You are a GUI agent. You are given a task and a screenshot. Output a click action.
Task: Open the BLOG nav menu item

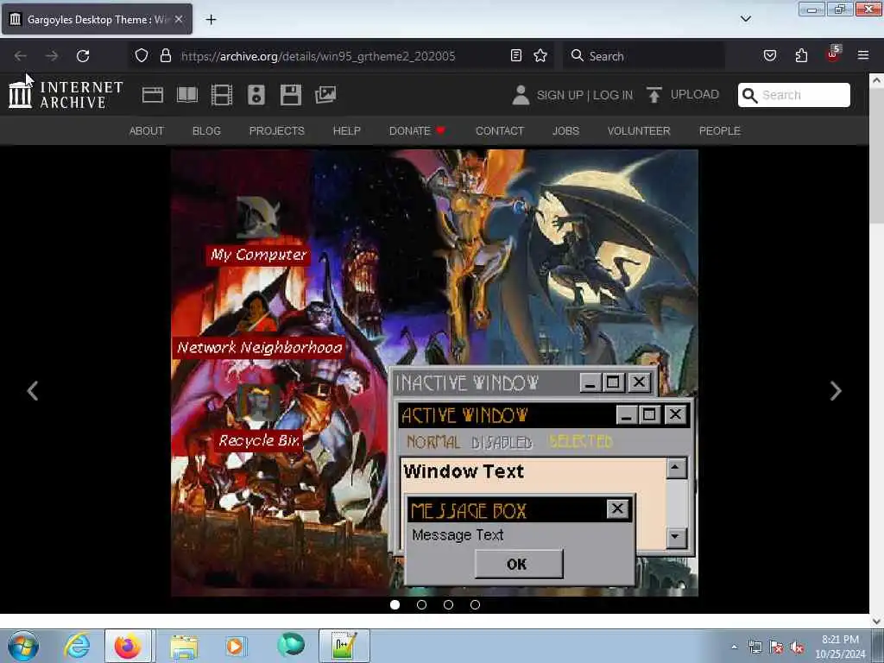(x=206, y=131)
